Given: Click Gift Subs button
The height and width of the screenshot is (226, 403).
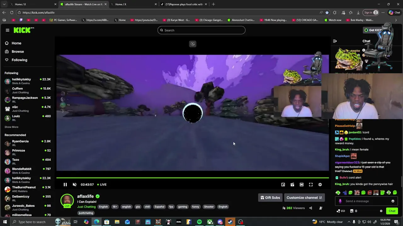Looking at the screenshot, I should tap(270, 197).
